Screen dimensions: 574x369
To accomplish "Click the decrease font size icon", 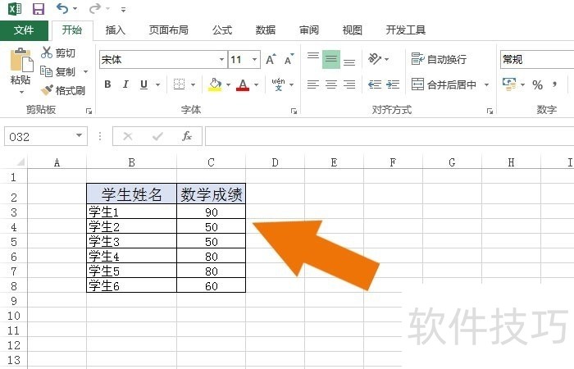I will click(x=289, y=59).
